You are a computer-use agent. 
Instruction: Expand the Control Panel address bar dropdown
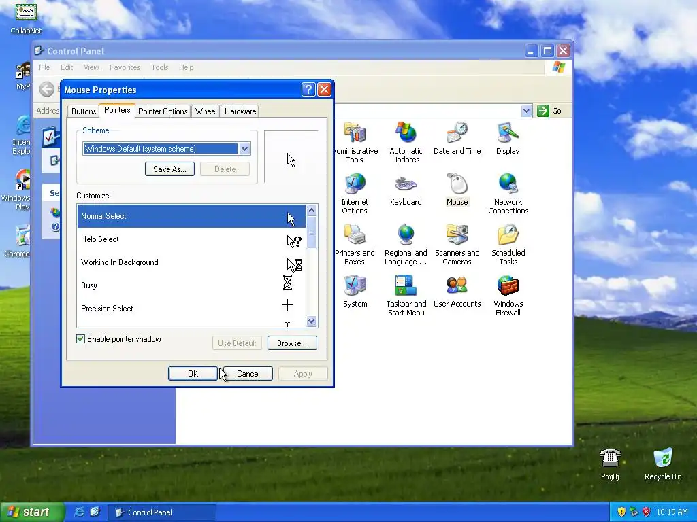(526, 111)
